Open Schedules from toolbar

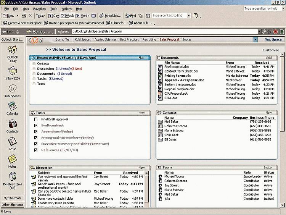point(110,16)
